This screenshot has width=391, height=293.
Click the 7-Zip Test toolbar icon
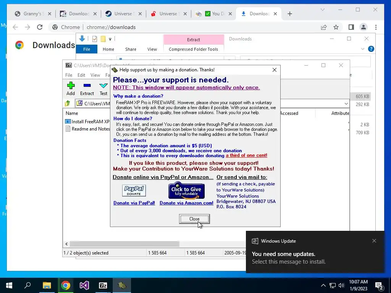[103, 89]
